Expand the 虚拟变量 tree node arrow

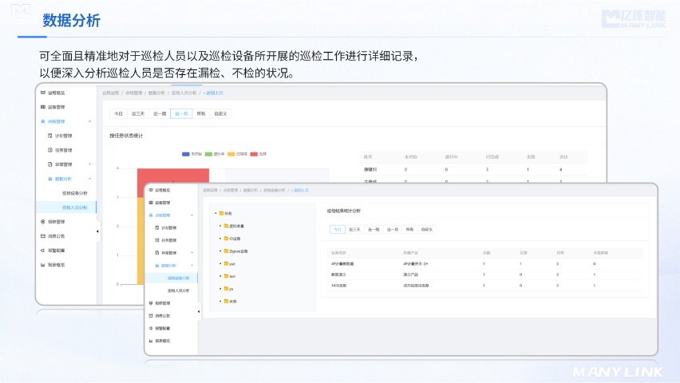pos(220,226)
